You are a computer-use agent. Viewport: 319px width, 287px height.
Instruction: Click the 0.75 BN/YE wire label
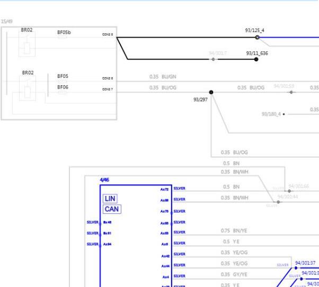pos(234,231)
